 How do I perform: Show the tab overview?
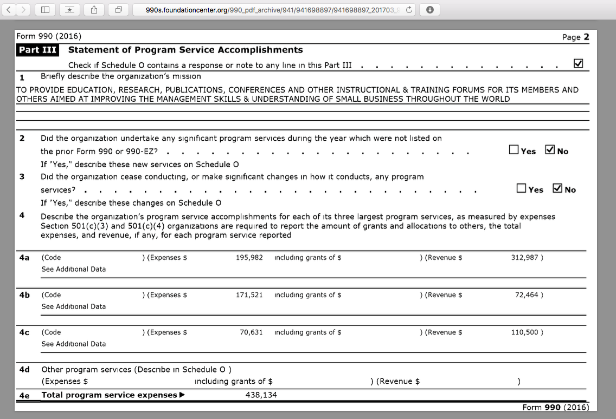118,10
